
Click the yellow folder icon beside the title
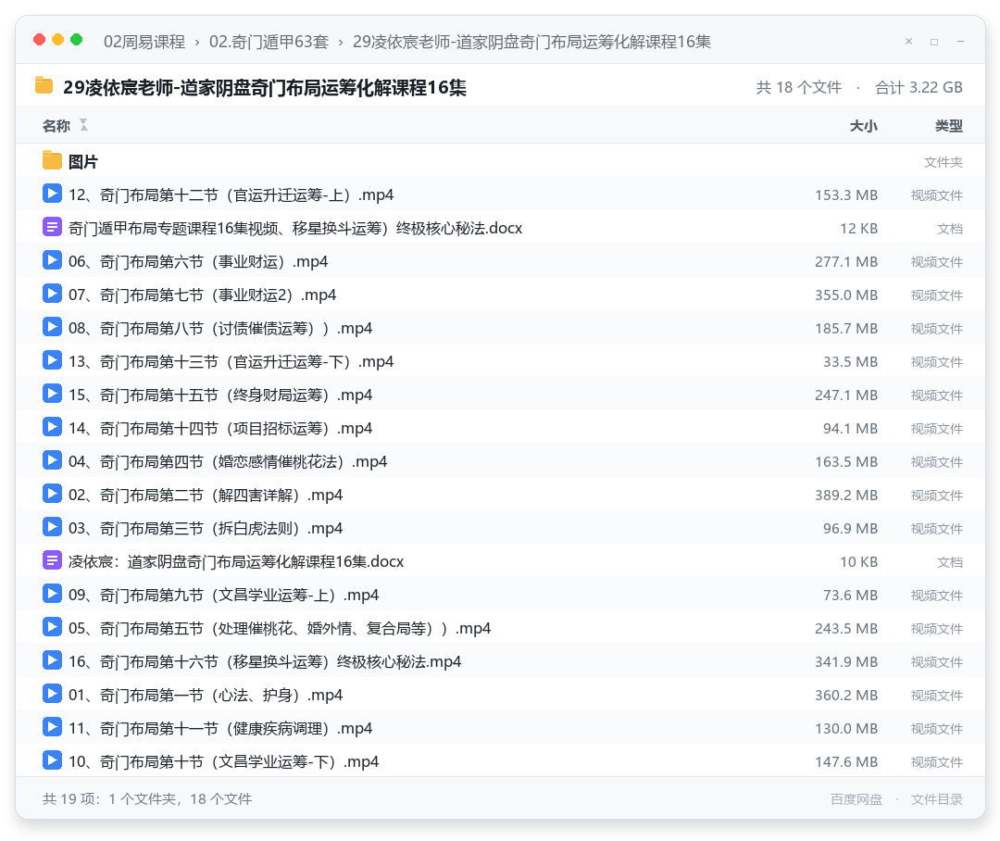44,85
